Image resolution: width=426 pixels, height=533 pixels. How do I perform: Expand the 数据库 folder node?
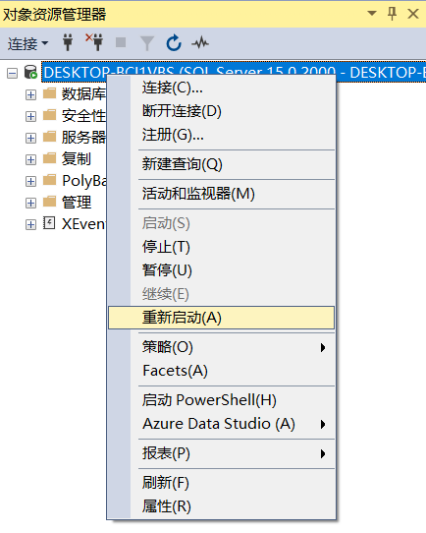(x=30, y=94)
